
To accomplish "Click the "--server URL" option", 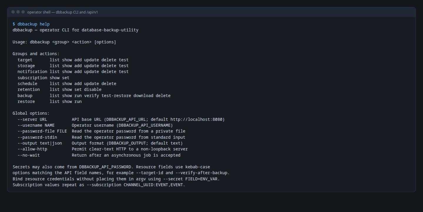I will 32,119.
